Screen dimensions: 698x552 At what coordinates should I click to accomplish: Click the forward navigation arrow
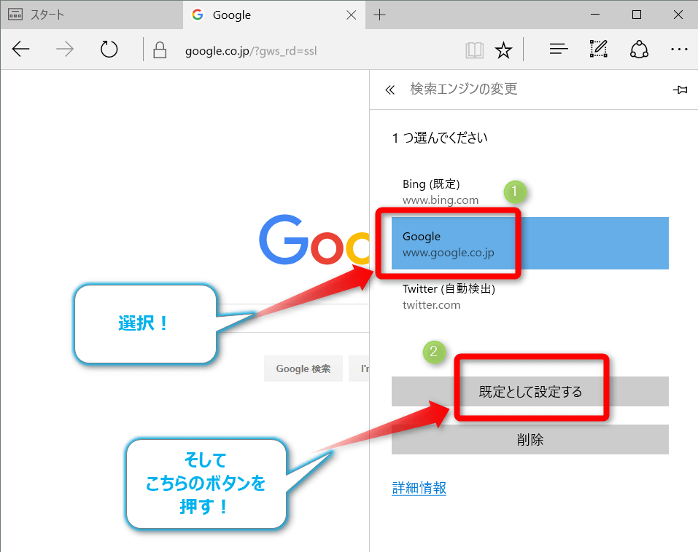(65, 50)
